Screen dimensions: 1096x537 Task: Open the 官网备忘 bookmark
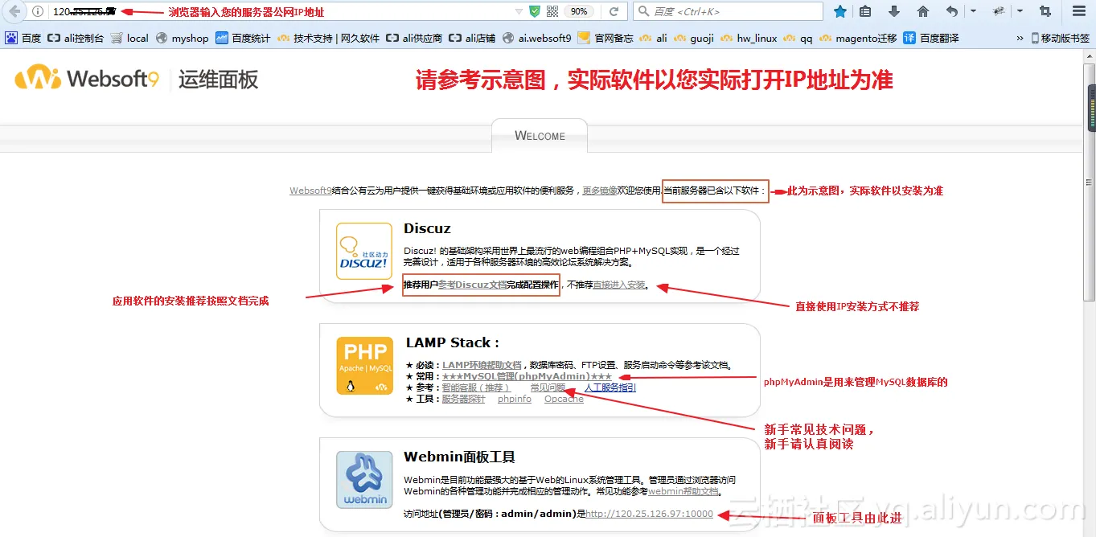click(x=605, y=38)
